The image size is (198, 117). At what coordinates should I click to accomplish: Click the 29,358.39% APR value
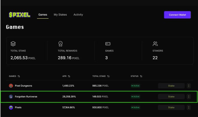coord(69,97)
